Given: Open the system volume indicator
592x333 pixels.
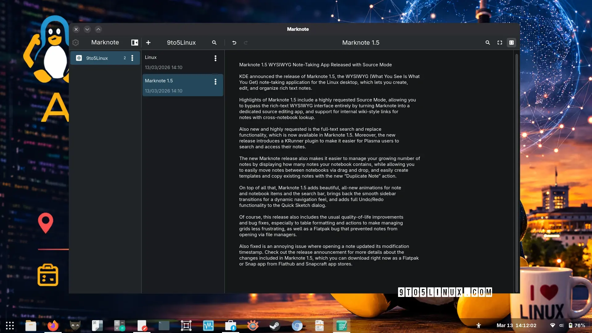Looking at the screenshot, I should (x=561, y=326).
